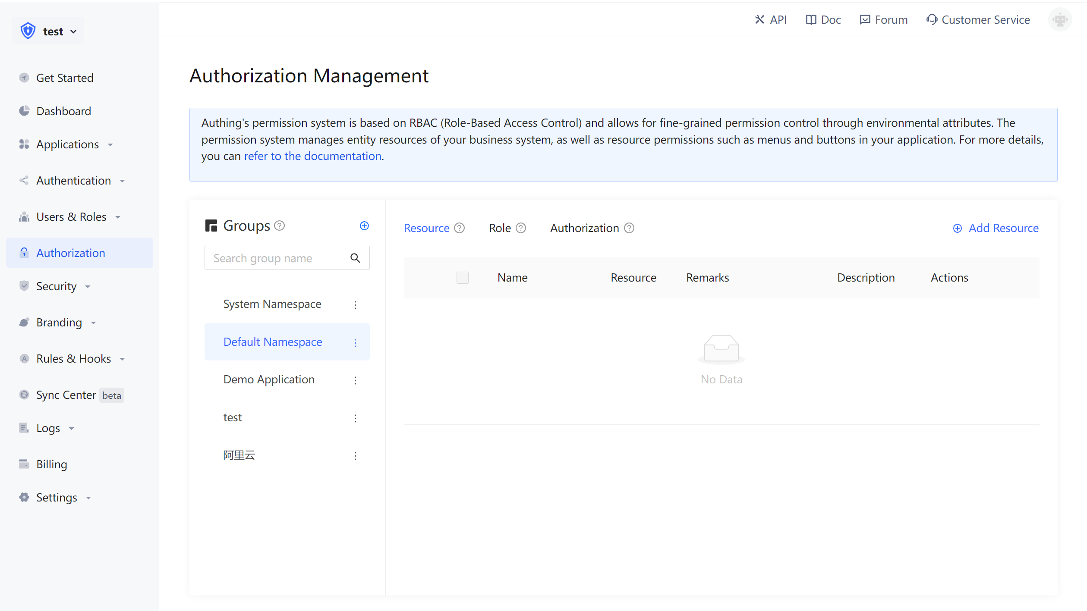Click the user avatar icon

(1059, 20)
